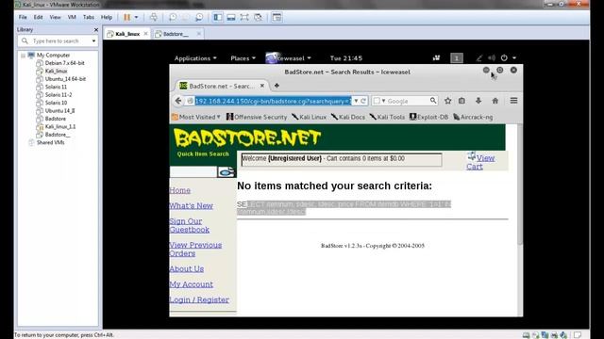Open Exploit-DB bookmark
The width and height of the screenshot is (604, 339).
tap(428, 117)
